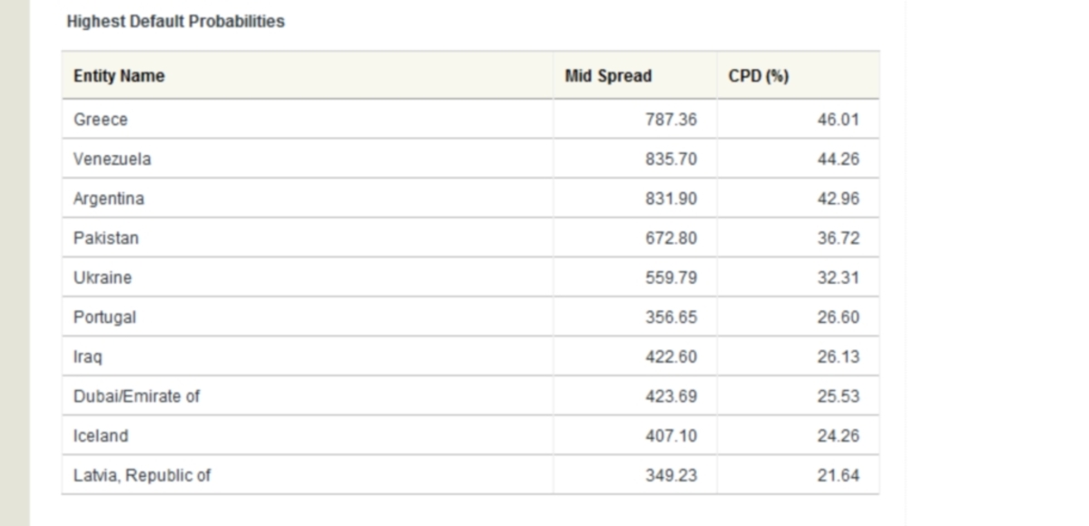1089x526 pixels.
Task: Click the CPD (%) column header
Action: [x=758, y=76]
